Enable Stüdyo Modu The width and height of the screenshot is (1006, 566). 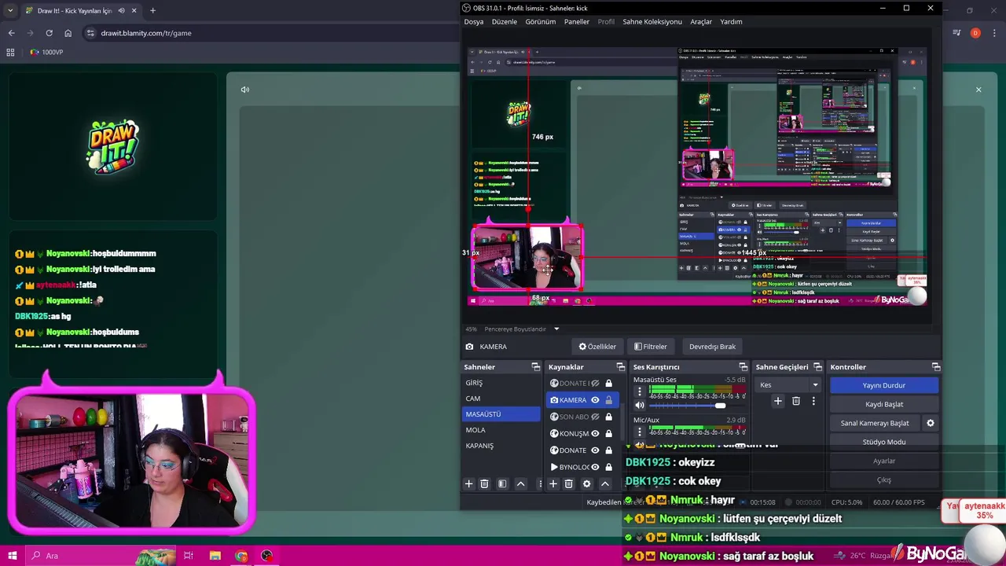point(884,442)
